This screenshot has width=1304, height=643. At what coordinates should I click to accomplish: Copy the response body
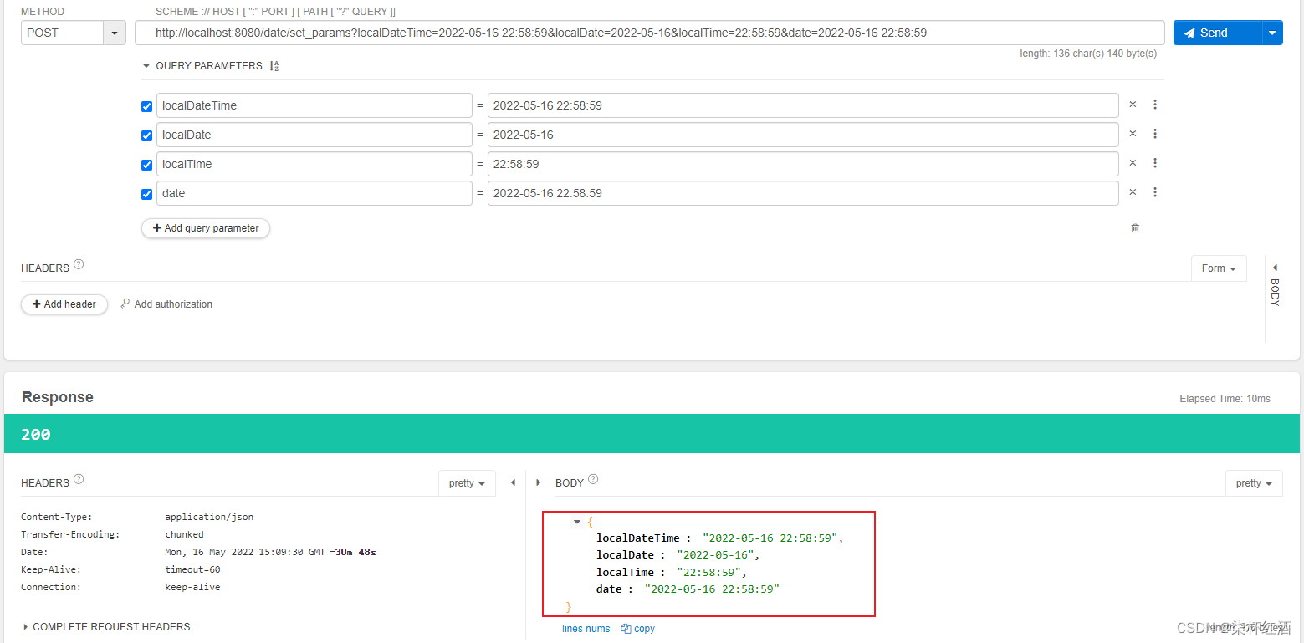[x=638, y=629]
